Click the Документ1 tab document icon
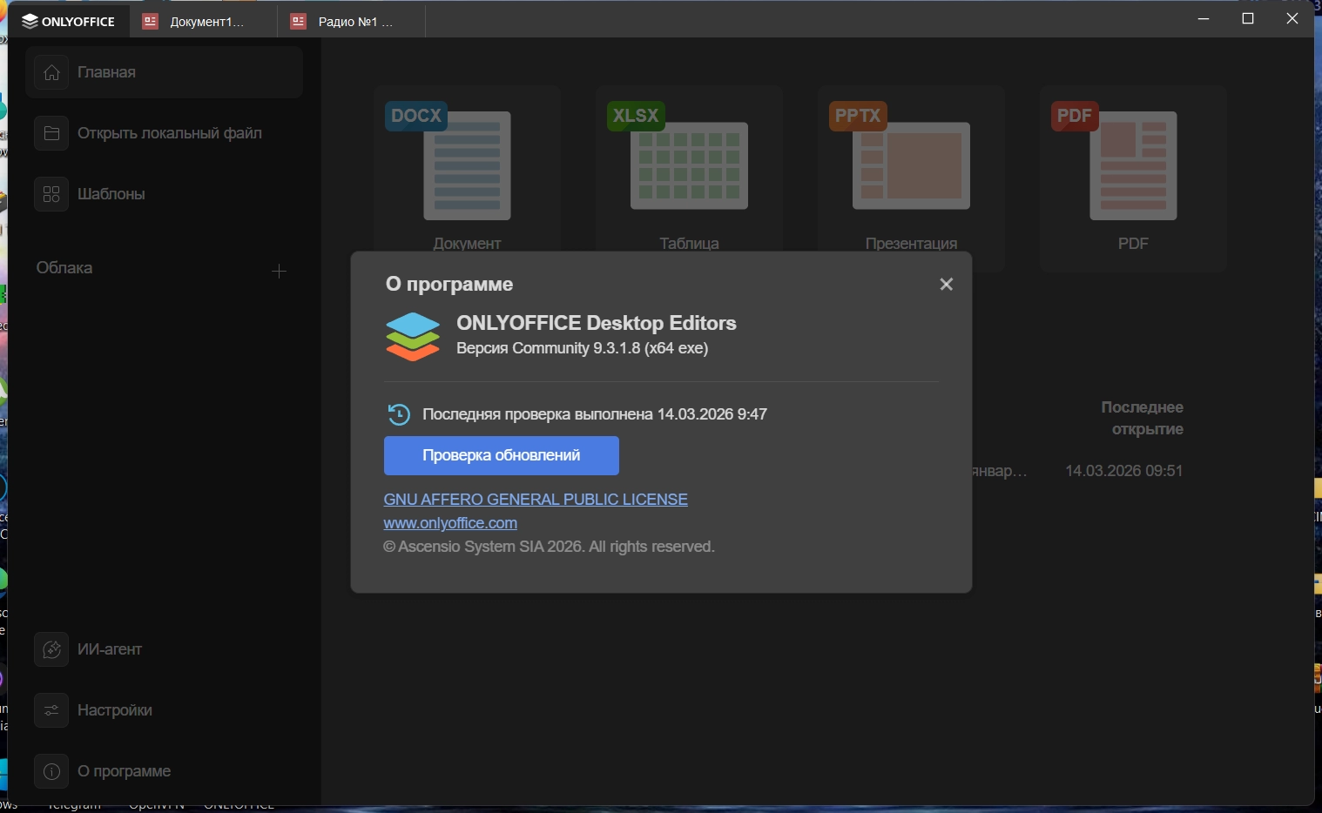This screenshot has width=1322, height=813. (151, 22)
